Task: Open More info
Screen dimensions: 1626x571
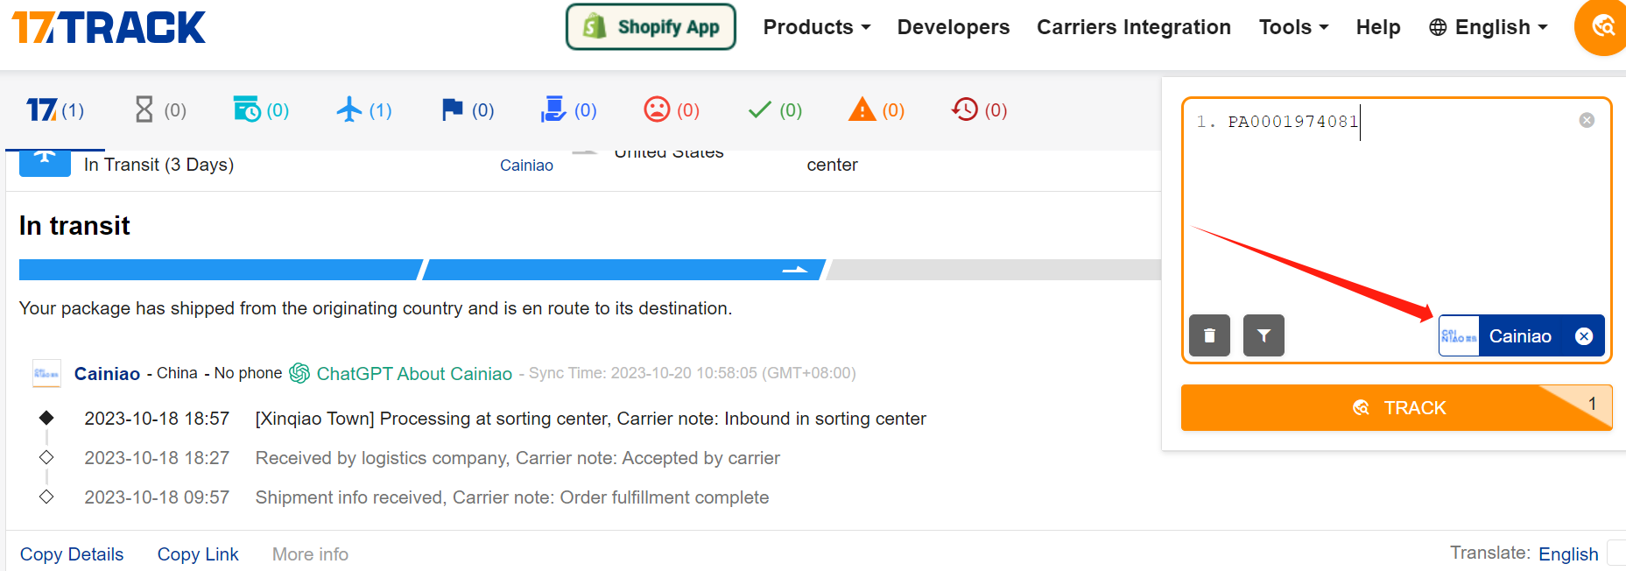Action: [x=310, y=554]
